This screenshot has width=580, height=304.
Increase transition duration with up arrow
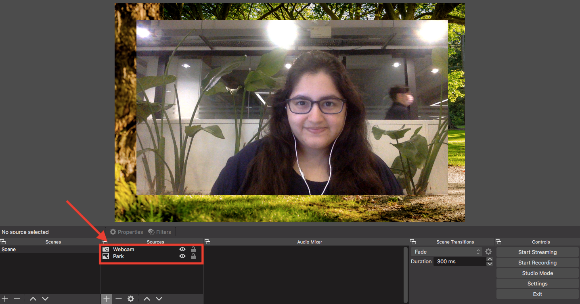(490, 259)
